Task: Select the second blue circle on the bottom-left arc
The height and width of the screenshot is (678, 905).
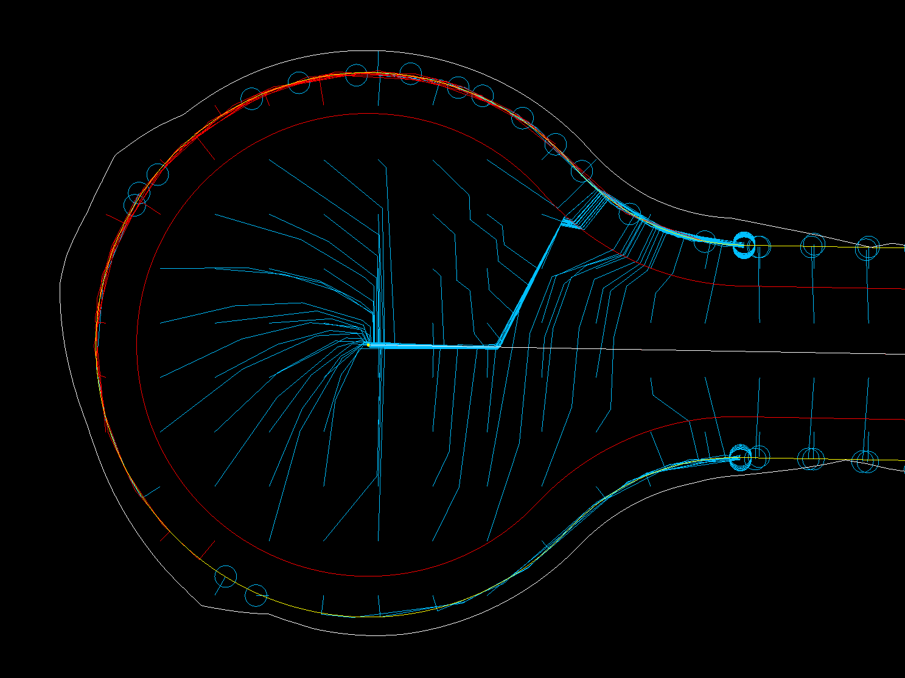Action: coord(256,596)
